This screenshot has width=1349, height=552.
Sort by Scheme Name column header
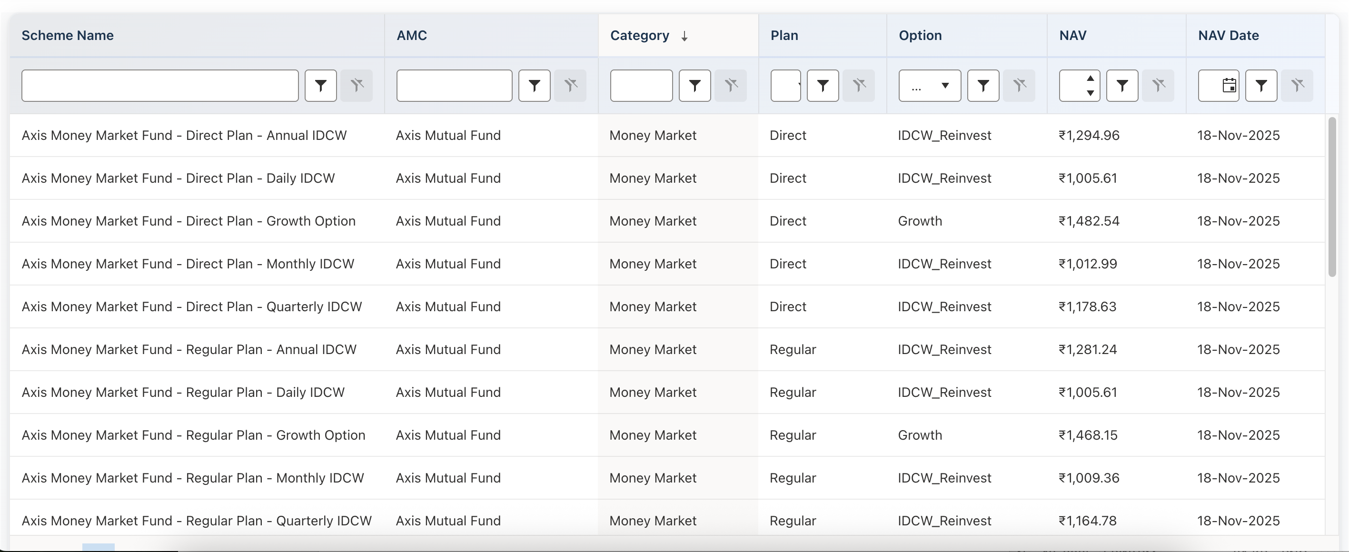click(x=68, y=36)
